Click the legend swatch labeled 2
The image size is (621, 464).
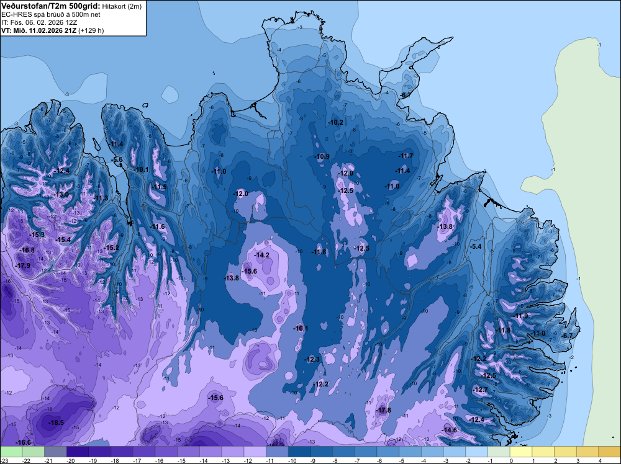click(566, 452)
